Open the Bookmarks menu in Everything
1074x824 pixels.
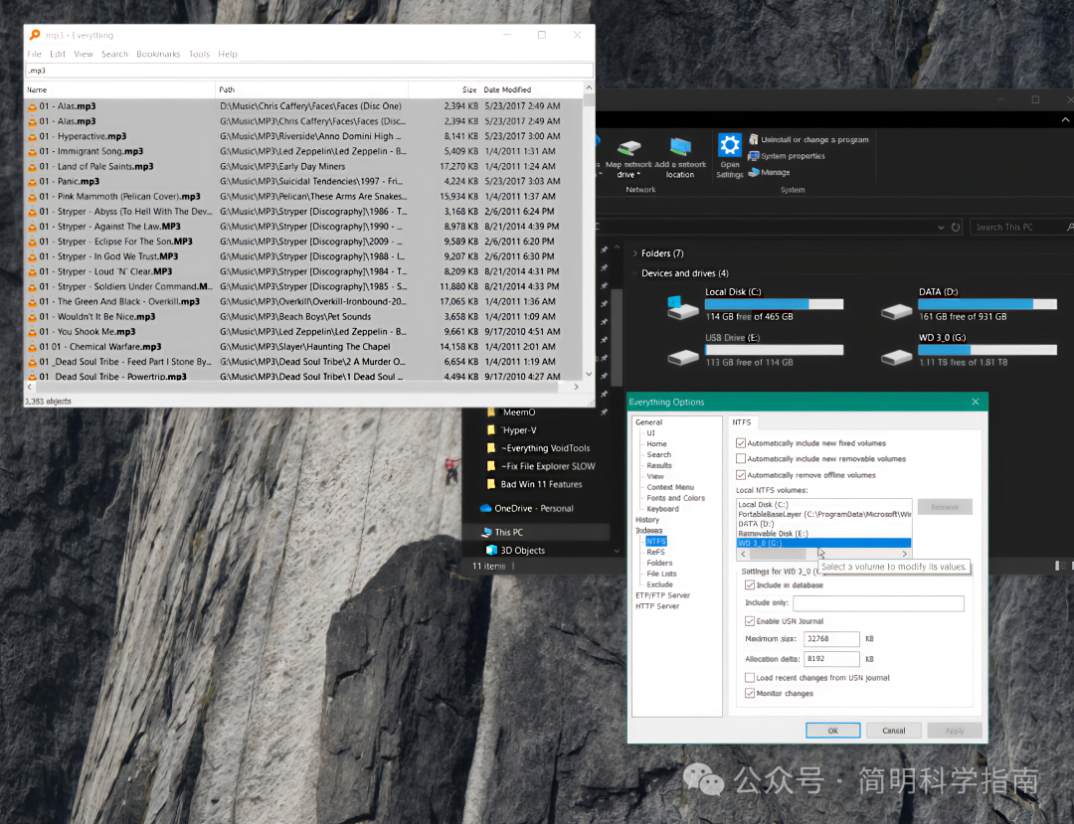click(158, 55)
